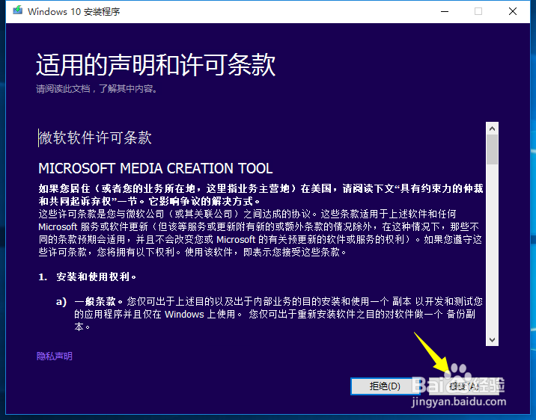
Task: Click the license text scrollbar thumb
Action: pyautogui.click(x=492, y=149)
